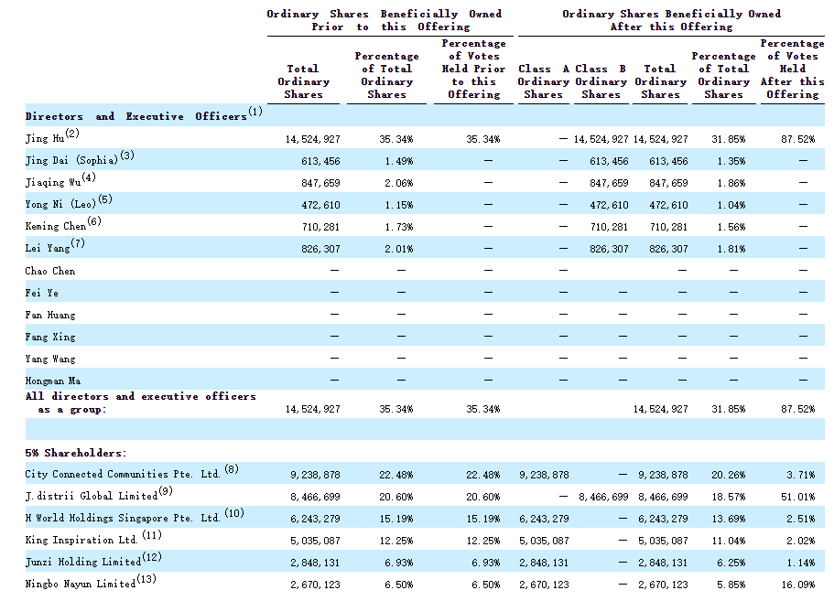Screen dimensions: 834x601
Task: Click the row label 'Jing Dai (Sophia)'
Action: click(x=71, y=160)
